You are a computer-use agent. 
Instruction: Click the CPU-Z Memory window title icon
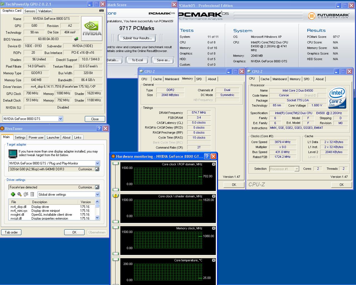point(142,72)
